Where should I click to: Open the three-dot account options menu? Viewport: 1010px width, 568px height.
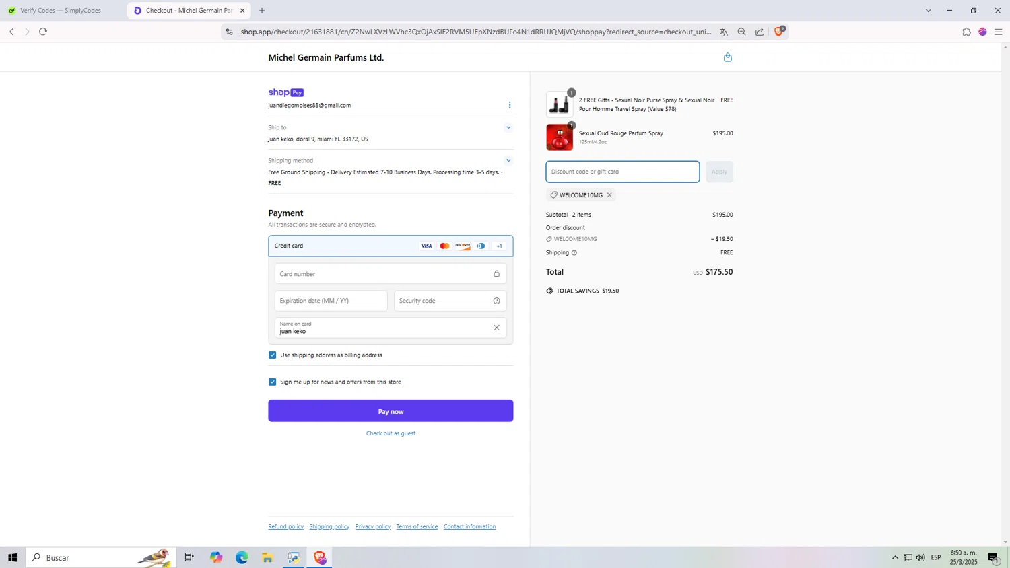[x=510, y=105]
